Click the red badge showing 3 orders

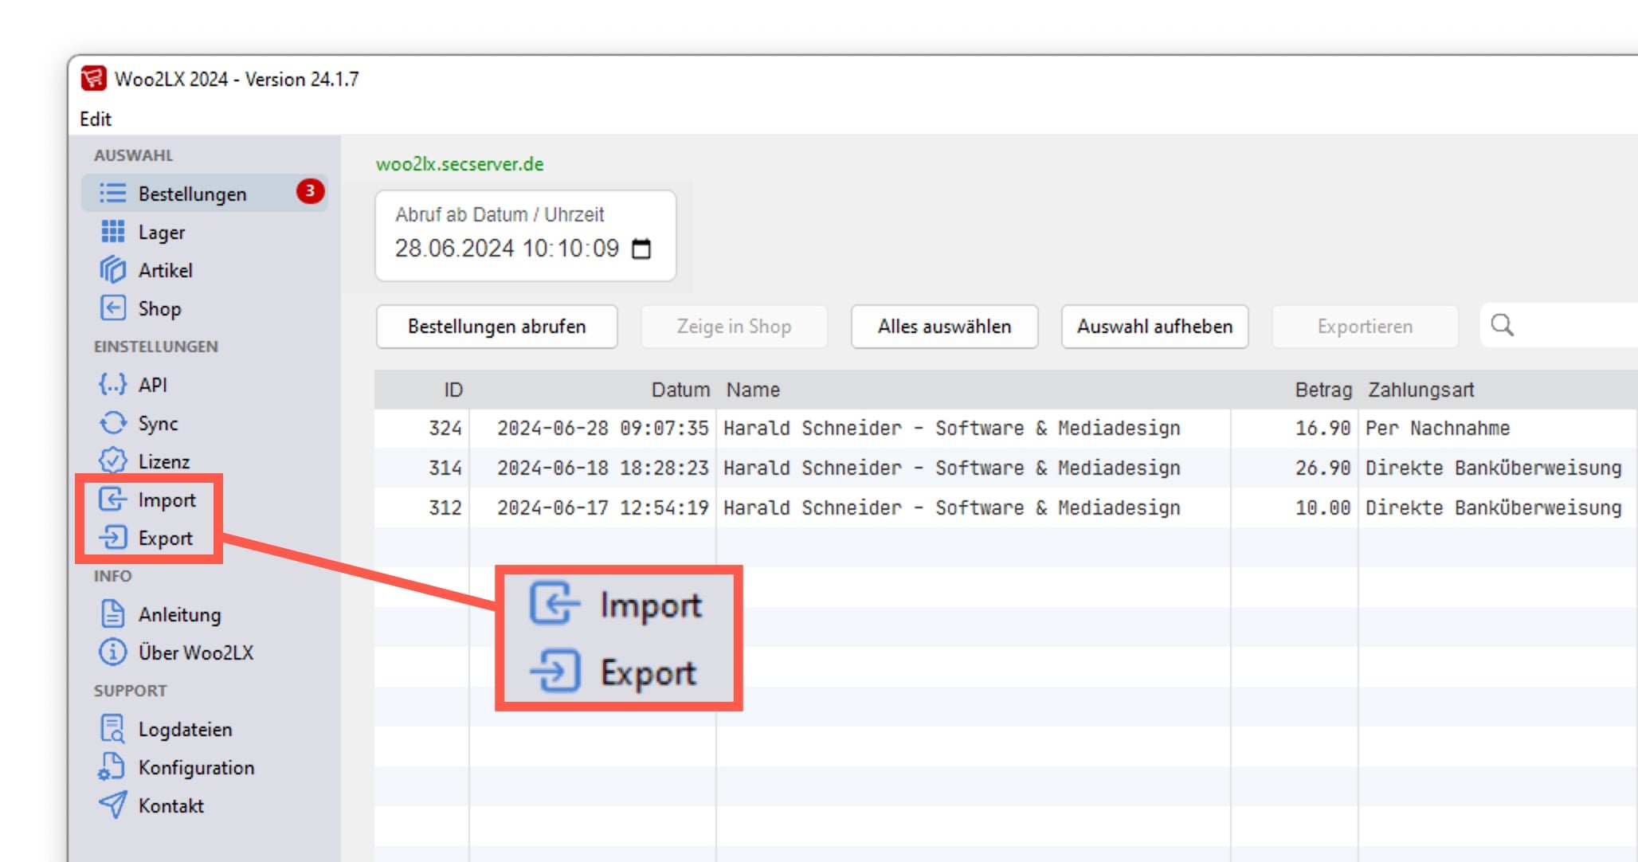310,191
